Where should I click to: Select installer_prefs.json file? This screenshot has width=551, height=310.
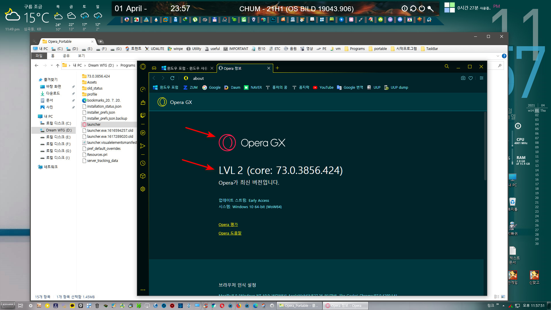pyautogui.click(x=98, y=112)
